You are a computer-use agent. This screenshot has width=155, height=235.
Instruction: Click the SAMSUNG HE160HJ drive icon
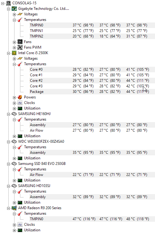(x=14, y=114)
